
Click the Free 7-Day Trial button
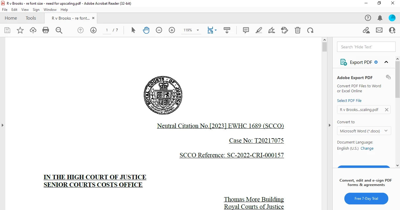[x=366, y=199]
